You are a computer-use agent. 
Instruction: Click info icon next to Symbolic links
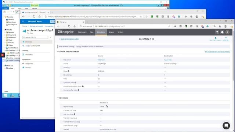coord(75,82)
